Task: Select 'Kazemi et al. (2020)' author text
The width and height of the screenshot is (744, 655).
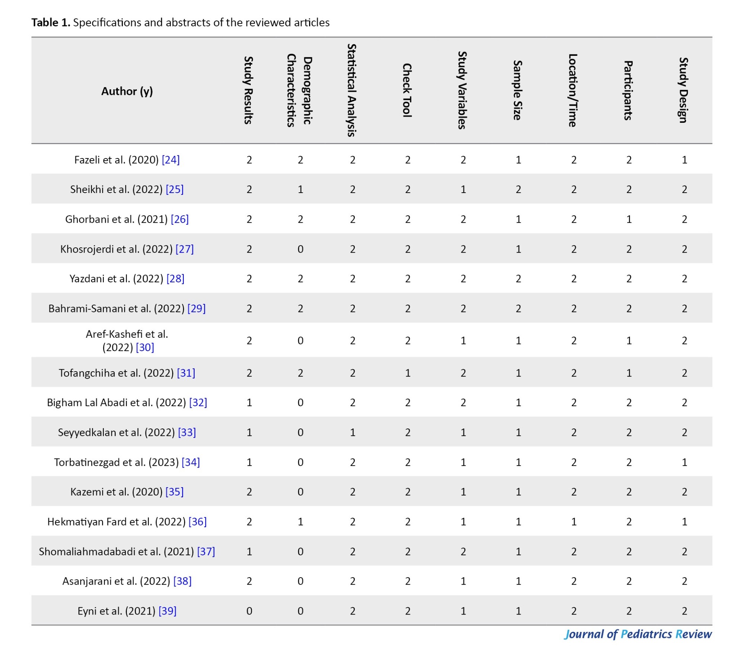Action: tap(116, 492)
